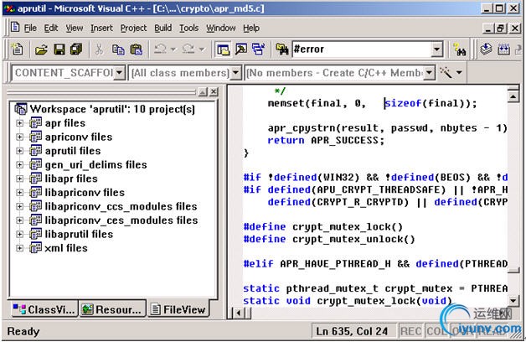Image resolution: width=526 pixels, height=342 pixels.
Task: Open the Undo history dropdown arrow
Action: click(x=173, y=49)
